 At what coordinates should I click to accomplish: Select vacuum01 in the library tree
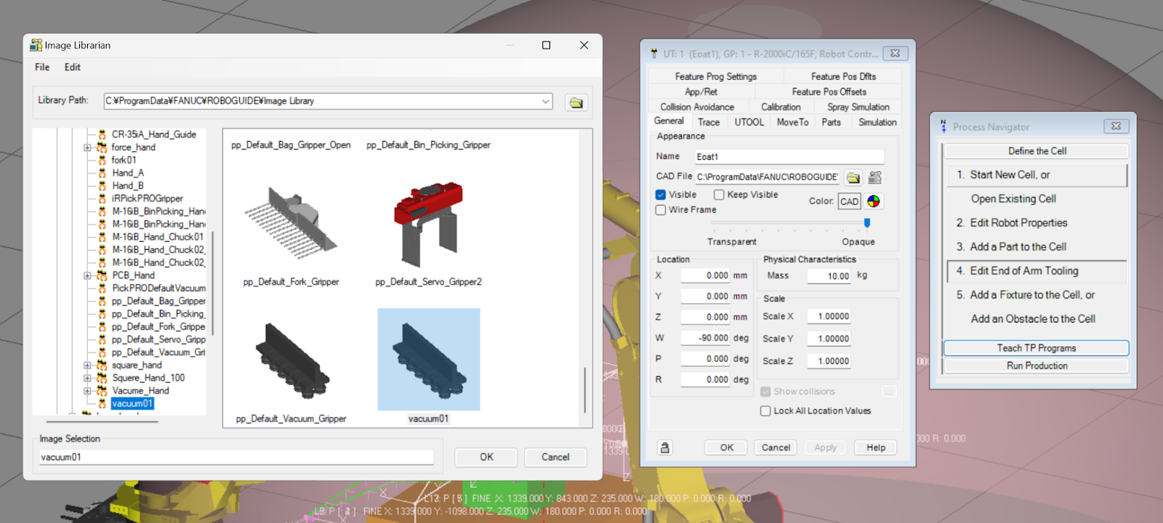click(132, 404)
